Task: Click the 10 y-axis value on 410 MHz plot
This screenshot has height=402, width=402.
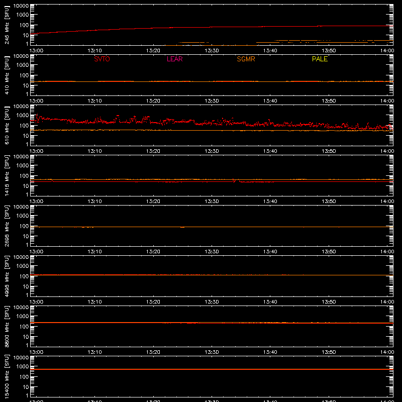Action: click(x=26, y=85)
